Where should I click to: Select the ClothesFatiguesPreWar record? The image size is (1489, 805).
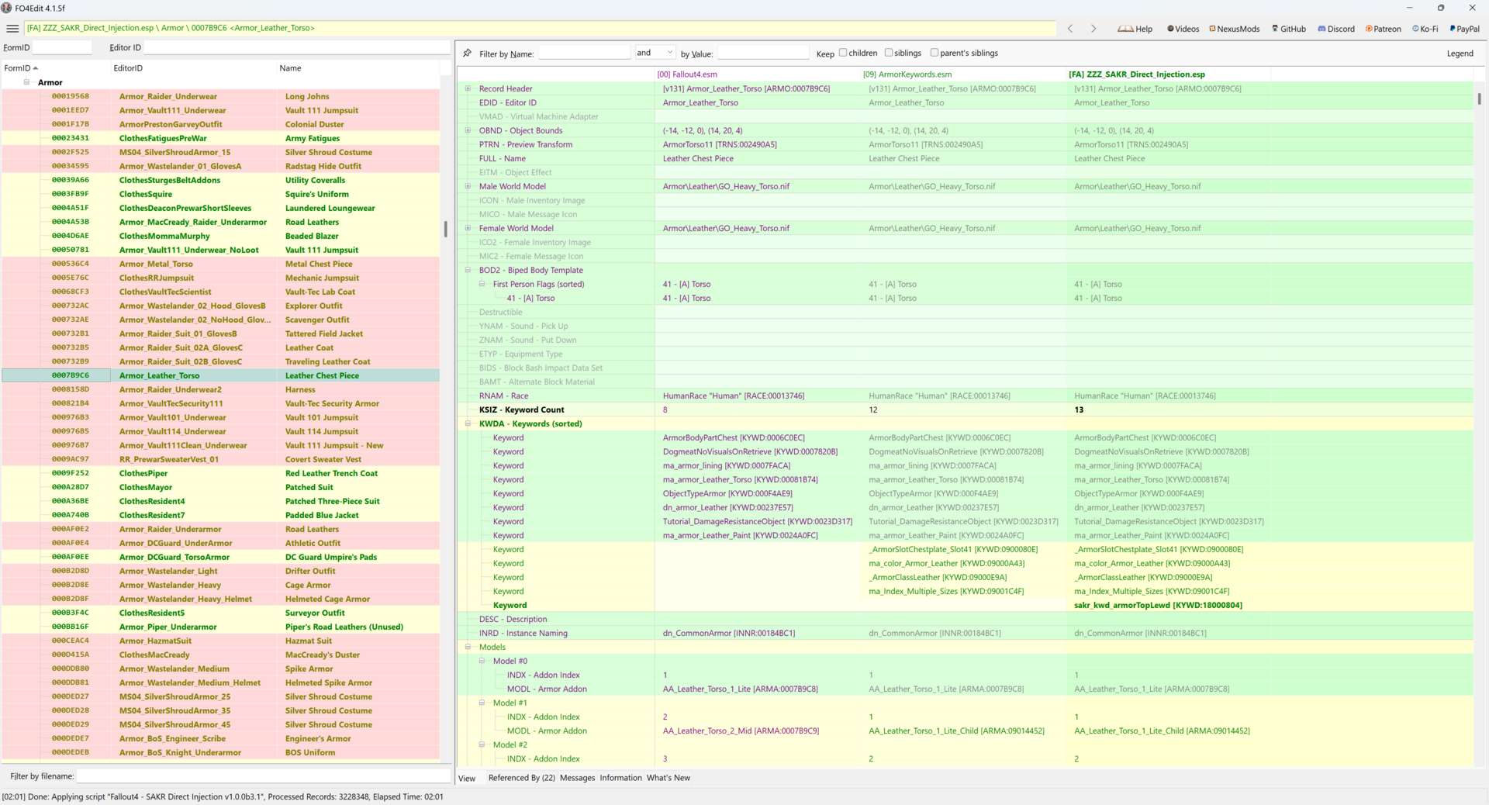(220, 138)
